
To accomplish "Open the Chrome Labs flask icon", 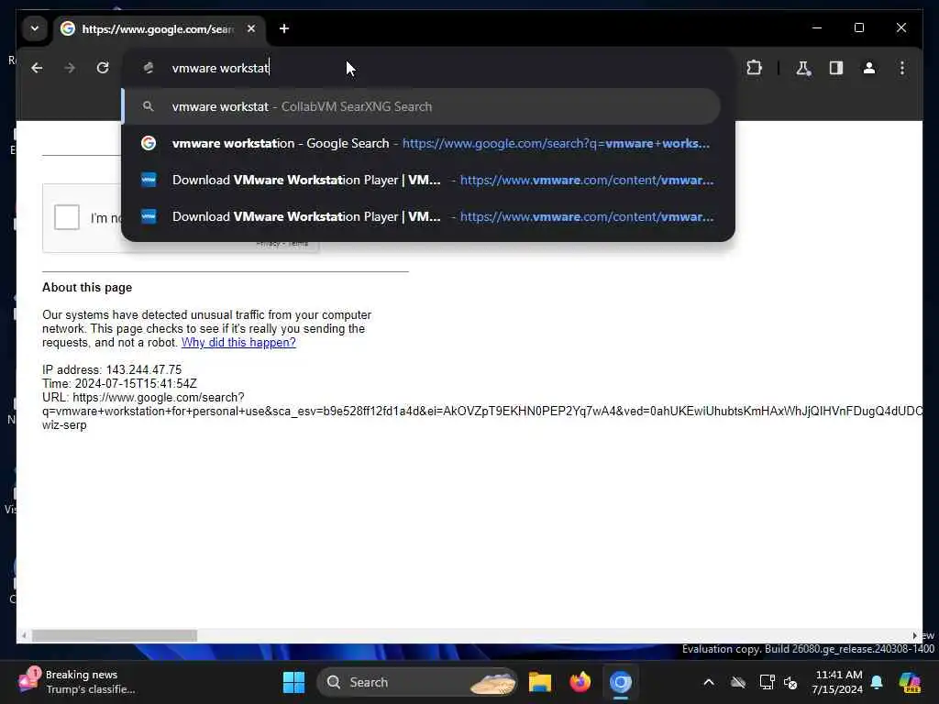I will point(803,68).
